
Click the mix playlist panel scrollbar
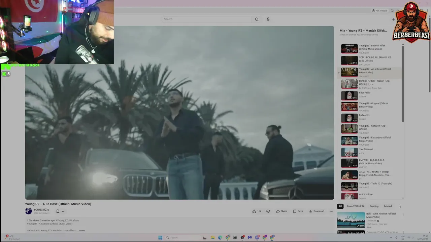(x=403, y=84)
